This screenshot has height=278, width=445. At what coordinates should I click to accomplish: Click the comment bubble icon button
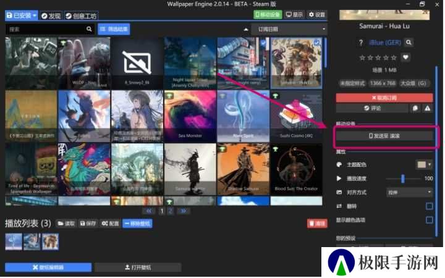(x=415, y=108)
